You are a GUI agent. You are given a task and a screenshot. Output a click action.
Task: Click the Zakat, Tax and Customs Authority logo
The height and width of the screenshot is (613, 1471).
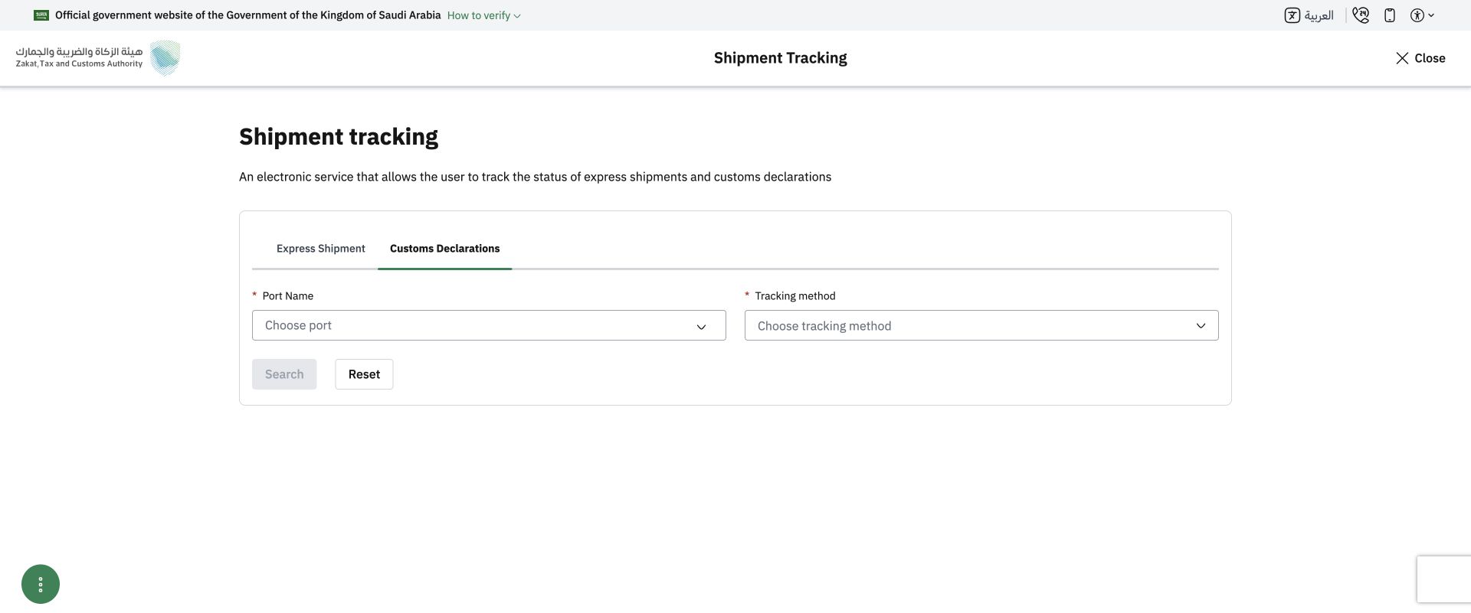click(x=98, y=58)
